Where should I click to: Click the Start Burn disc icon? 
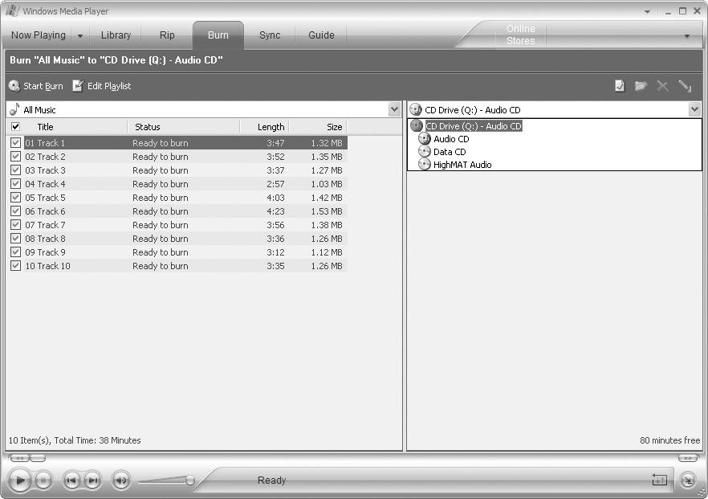click(14, 86)
